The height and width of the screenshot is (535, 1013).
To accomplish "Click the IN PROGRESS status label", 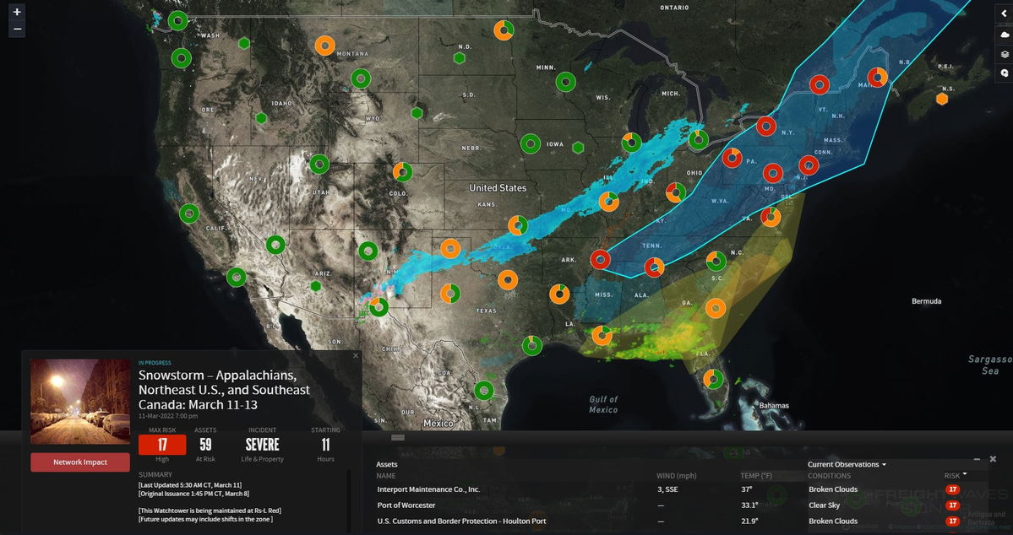I will pyautogui.click(x=155, y=363).
